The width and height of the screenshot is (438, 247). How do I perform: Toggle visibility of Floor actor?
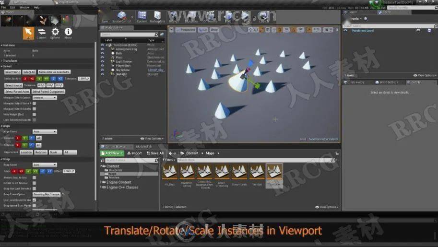click(102, 57)
